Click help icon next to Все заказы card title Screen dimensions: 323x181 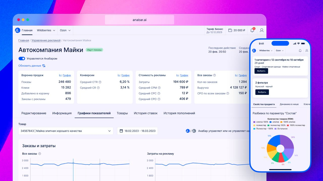click(214, 75)
